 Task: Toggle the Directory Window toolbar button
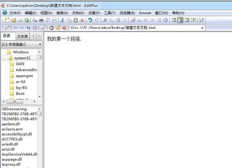pyautogui.click(x=174, y=20)
